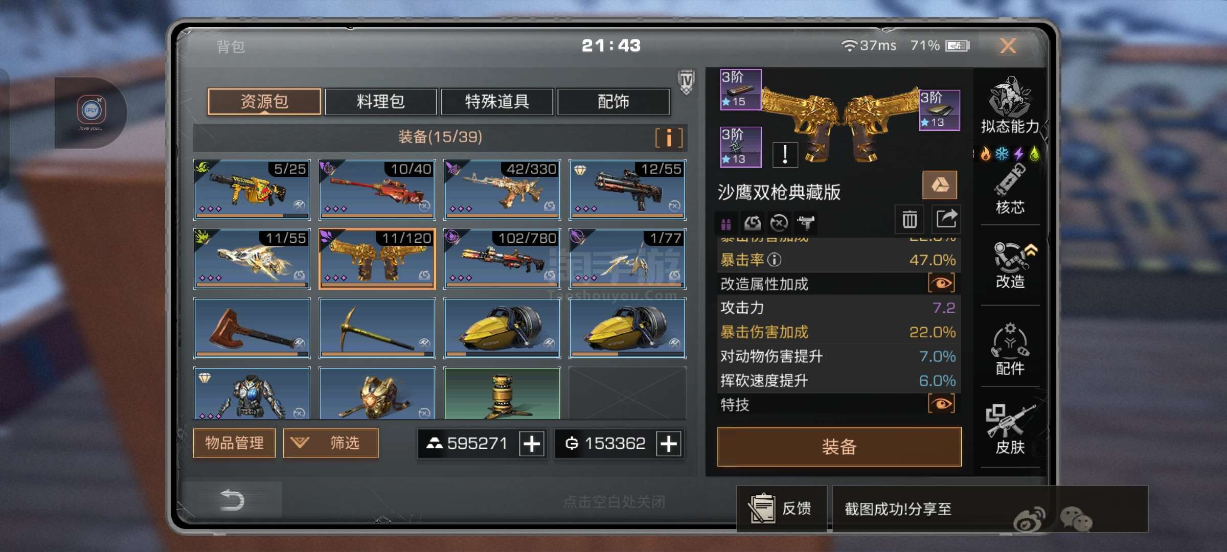1227x552 pixels.
Task: Open the 皮肤 skin icon
Action: [1010, 429]
